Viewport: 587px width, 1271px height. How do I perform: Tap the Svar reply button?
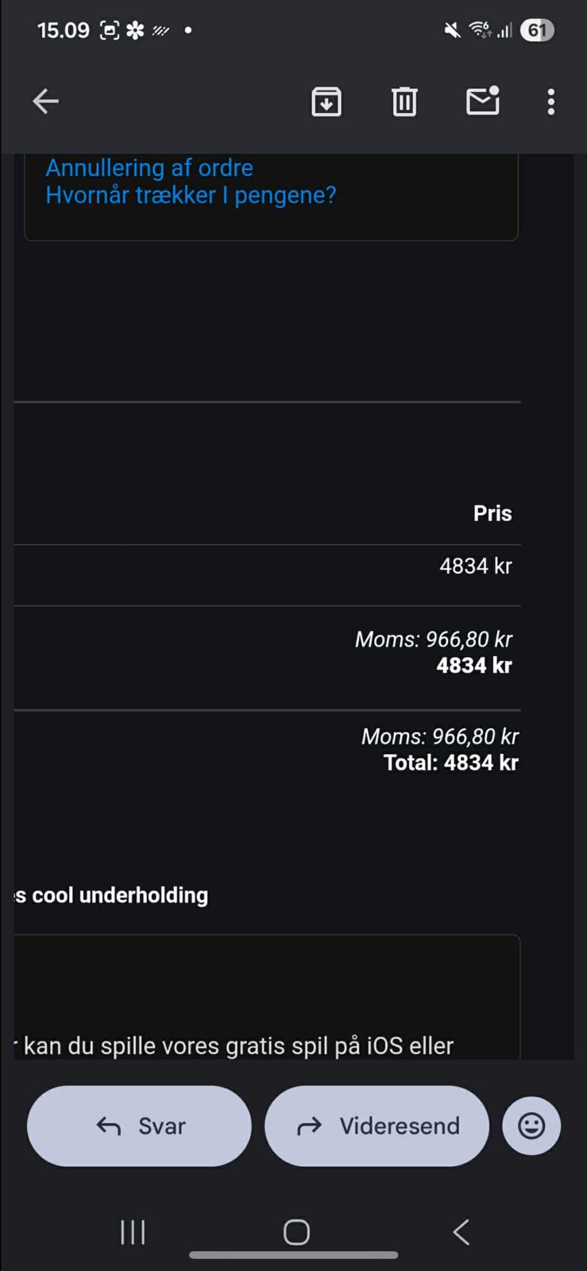(x=139, y=1126)
